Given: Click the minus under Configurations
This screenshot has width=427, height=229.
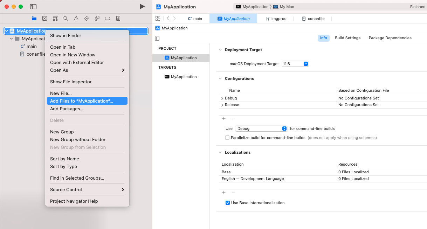Looking at the screenshot, I should point(233,119).
